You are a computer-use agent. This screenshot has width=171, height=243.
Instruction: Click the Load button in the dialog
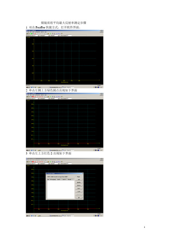[79, 191]
